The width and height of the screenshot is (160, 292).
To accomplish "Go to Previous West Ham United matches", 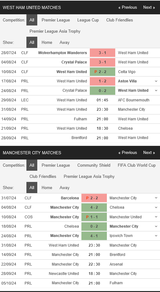I will pyautogui.click(x=128, y=7).
